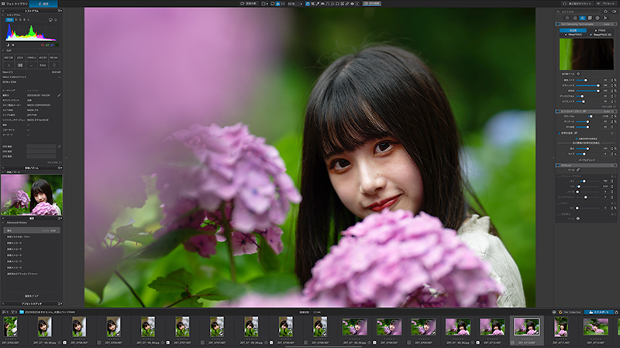Click the filmstrip sort icon
The image size is (620, 348).
[x=3, y=312]
